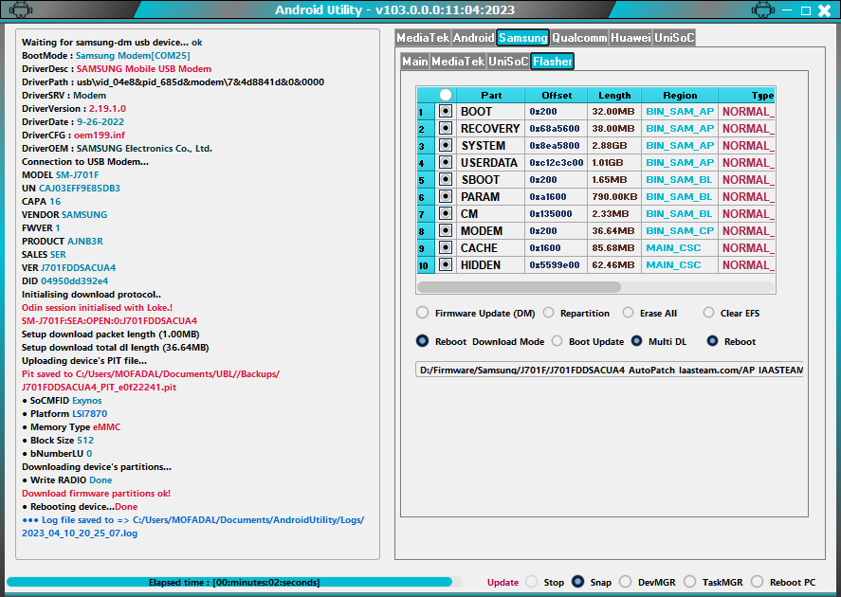Viewport: 841px width, 597px height.
Task: Enable the Erase All option
Action: (628, 313)
